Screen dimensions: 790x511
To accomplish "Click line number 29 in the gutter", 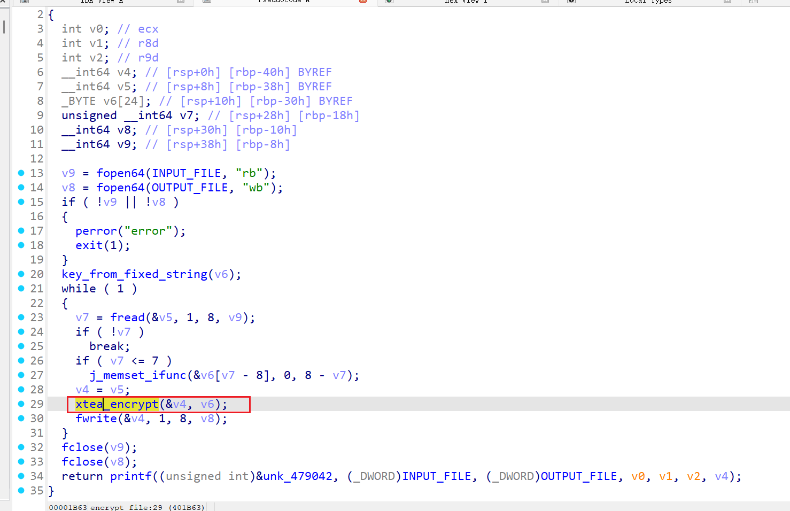I will pos(37,404).
